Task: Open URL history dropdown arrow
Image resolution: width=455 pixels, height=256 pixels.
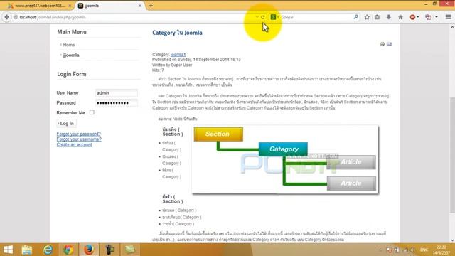Action: (x=257, y=17)
